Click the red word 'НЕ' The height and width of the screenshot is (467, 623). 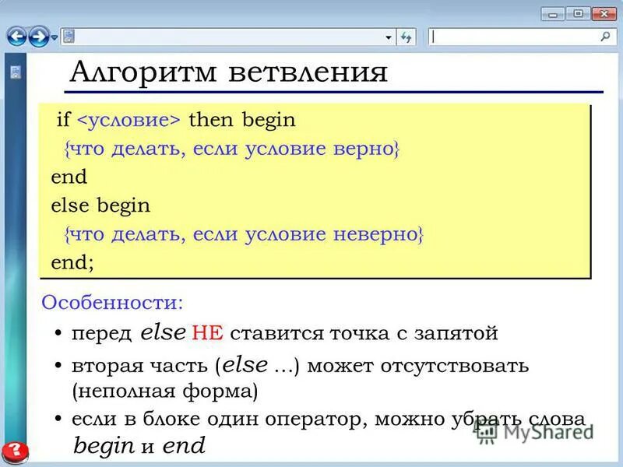click(x=207, y=333)
